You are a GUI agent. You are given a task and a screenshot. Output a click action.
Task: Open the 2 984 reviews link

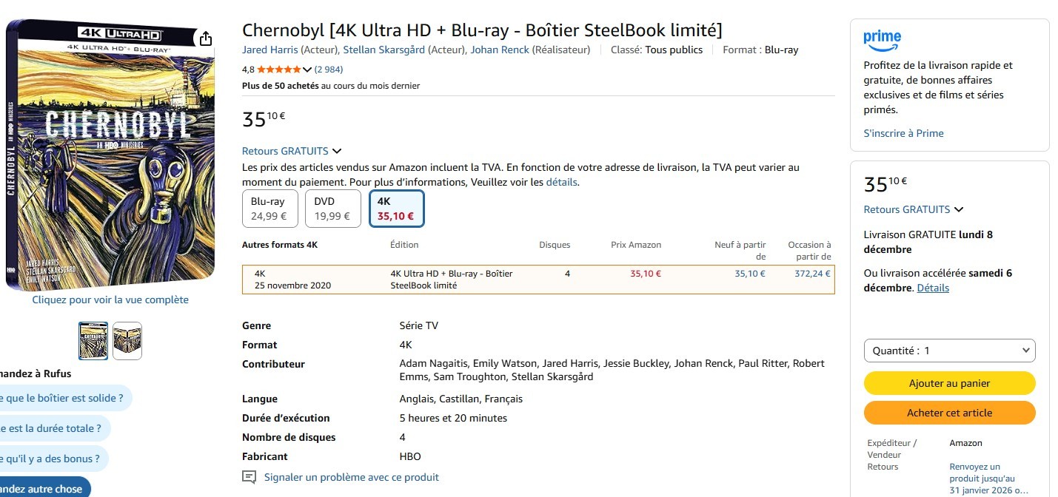(x=329, y=70)
